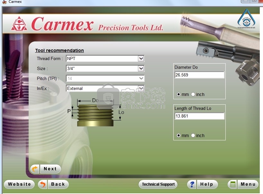Click the green list Menu icon
The width and height of the screenshot is (263, 194).
(232, 184)
